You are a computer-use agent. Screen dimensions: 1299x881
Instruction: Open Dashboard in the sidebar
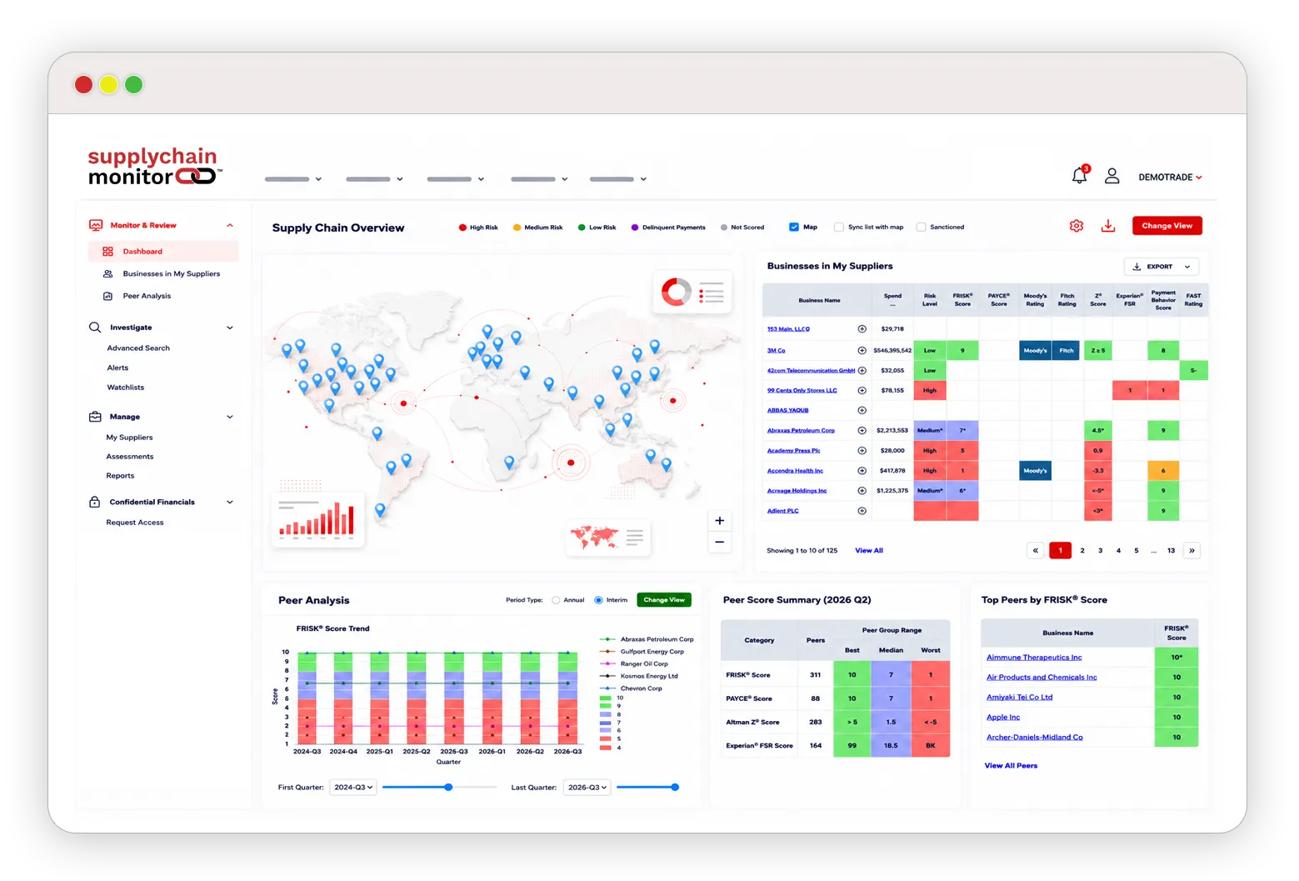[163, 251]
